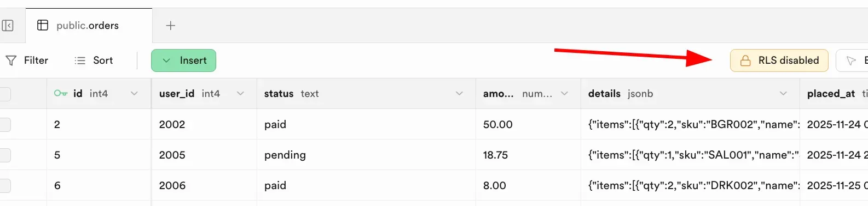This screenshot has height=206, width=868.
Task: Click the primary key icon on id column
Action: (61, 94)
